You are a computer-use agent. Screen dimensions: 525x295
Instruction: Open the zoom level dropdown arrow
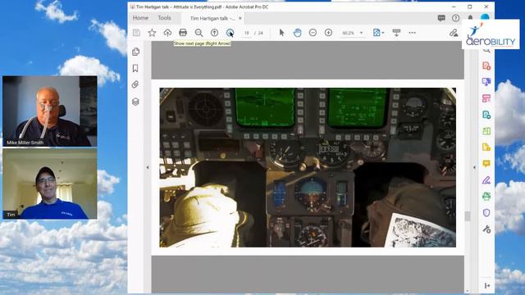pos(361,33)
